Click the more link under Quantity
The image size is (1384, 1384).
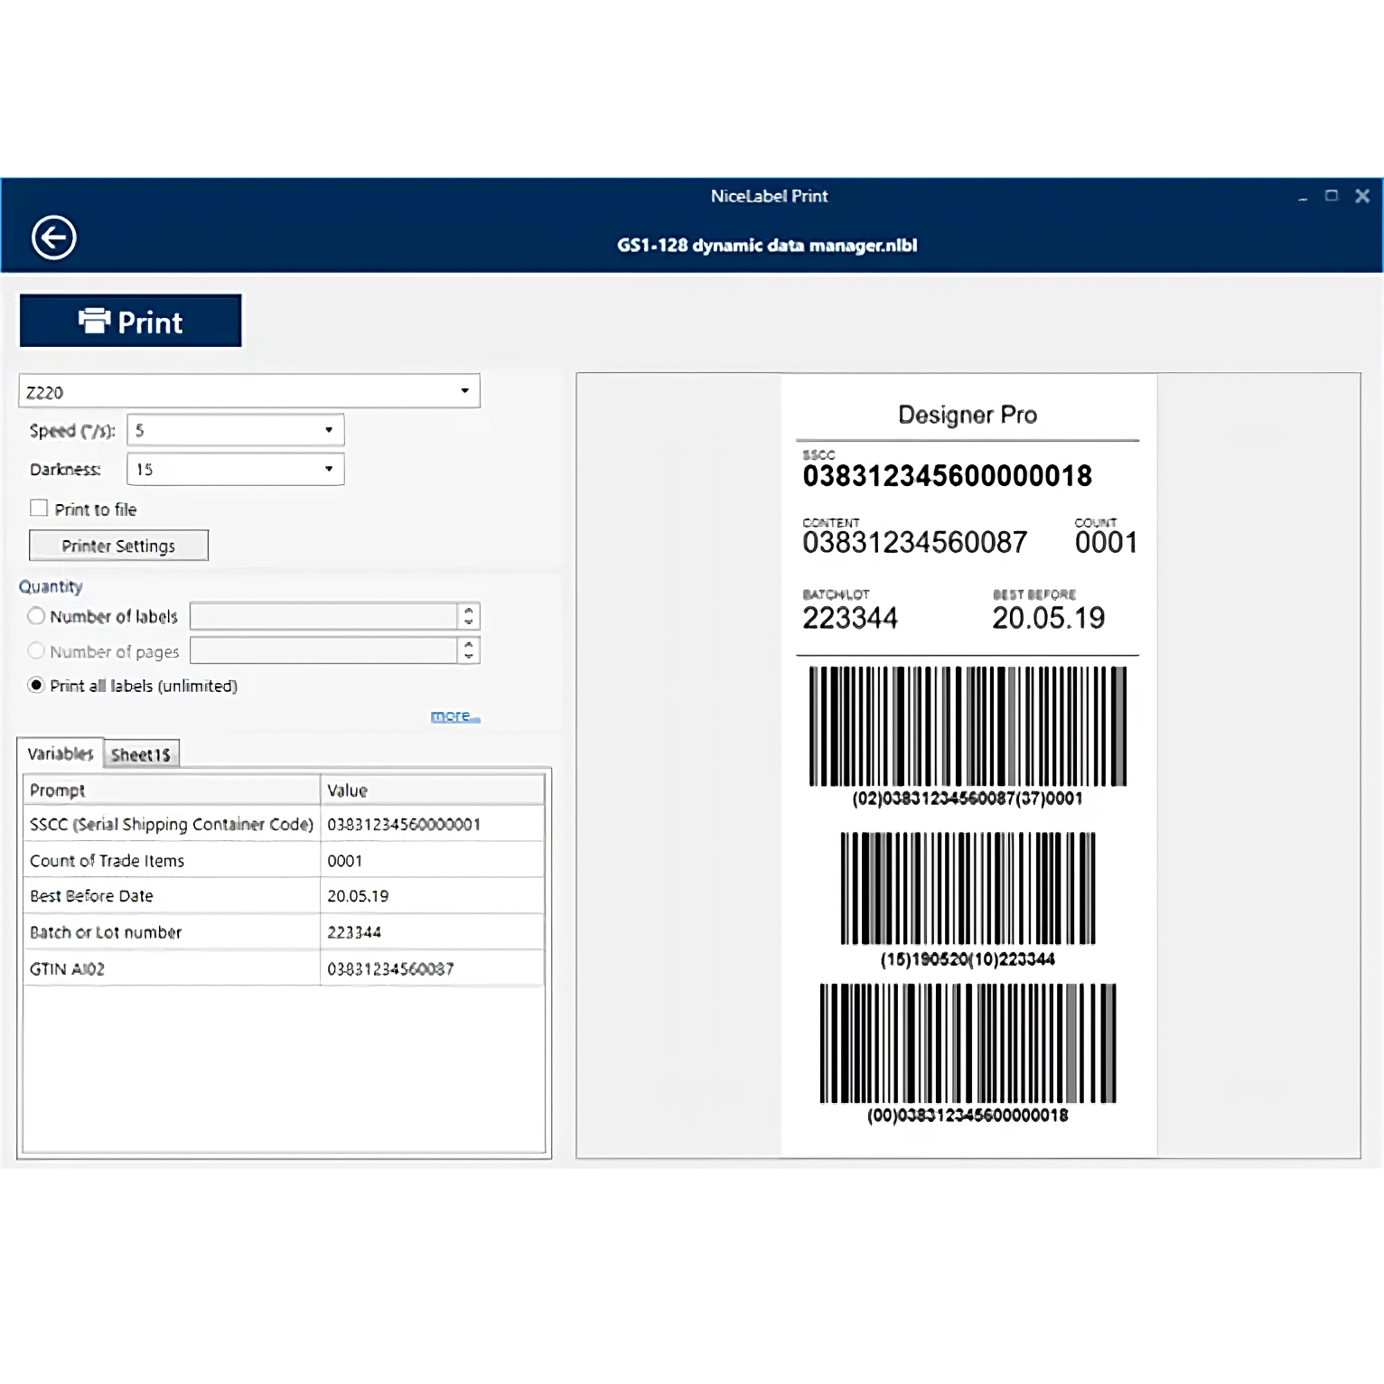pos(454,716)
